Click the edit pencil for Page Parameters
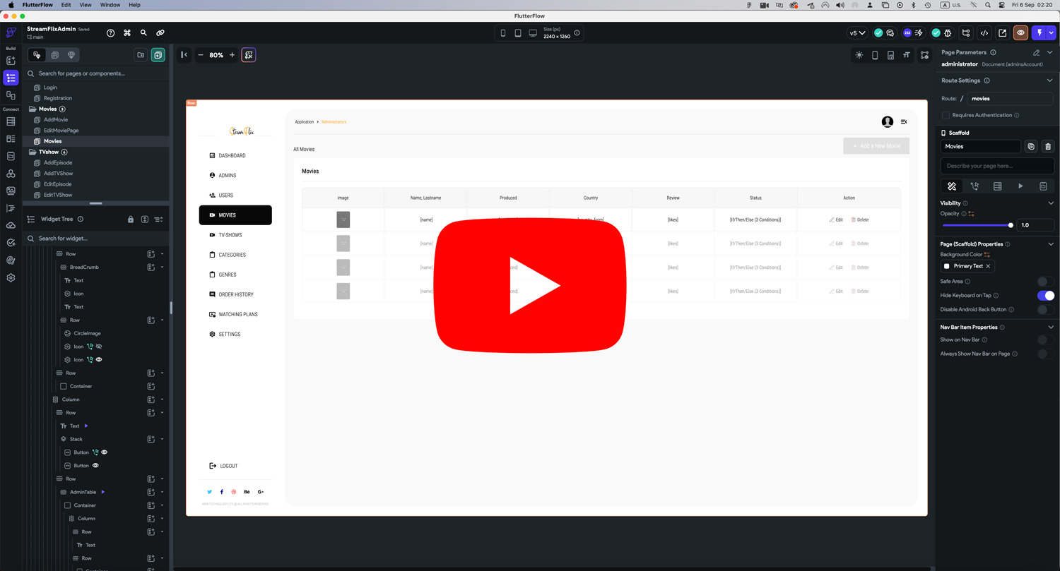The width and height of the screenshot is (1060, 571). (x=1036, y=52)
